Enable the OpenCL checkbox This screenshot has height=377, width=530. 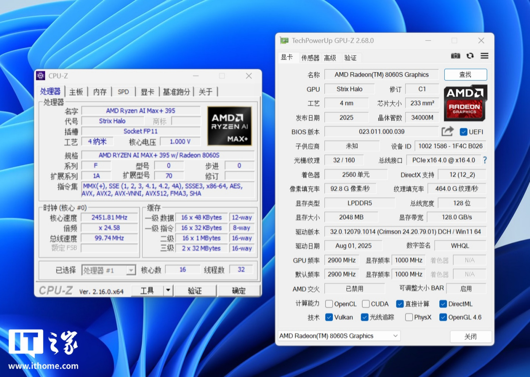(x=329, y=304)
